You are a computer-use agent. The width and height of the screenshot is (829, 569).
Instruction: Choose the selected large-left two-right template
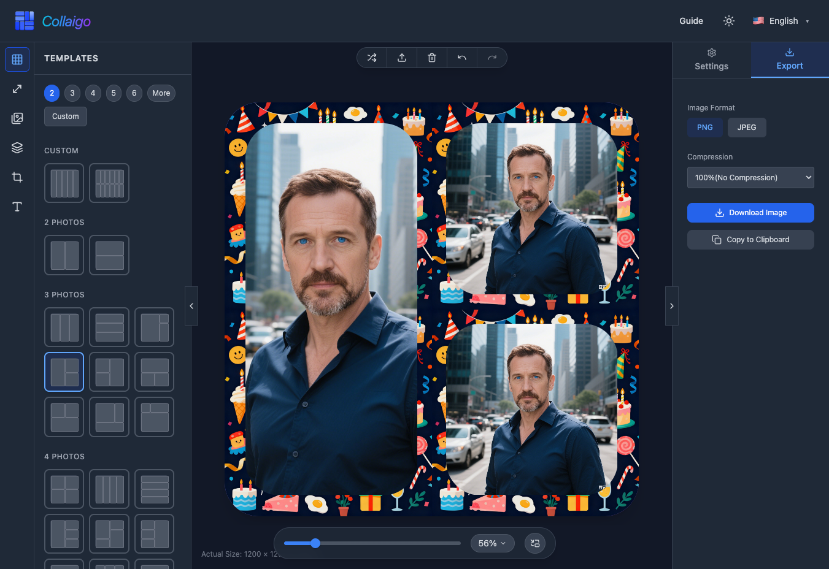click(x=64, y=372)
